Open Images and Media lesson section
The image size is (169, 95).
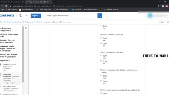click(x=8, y=49)
